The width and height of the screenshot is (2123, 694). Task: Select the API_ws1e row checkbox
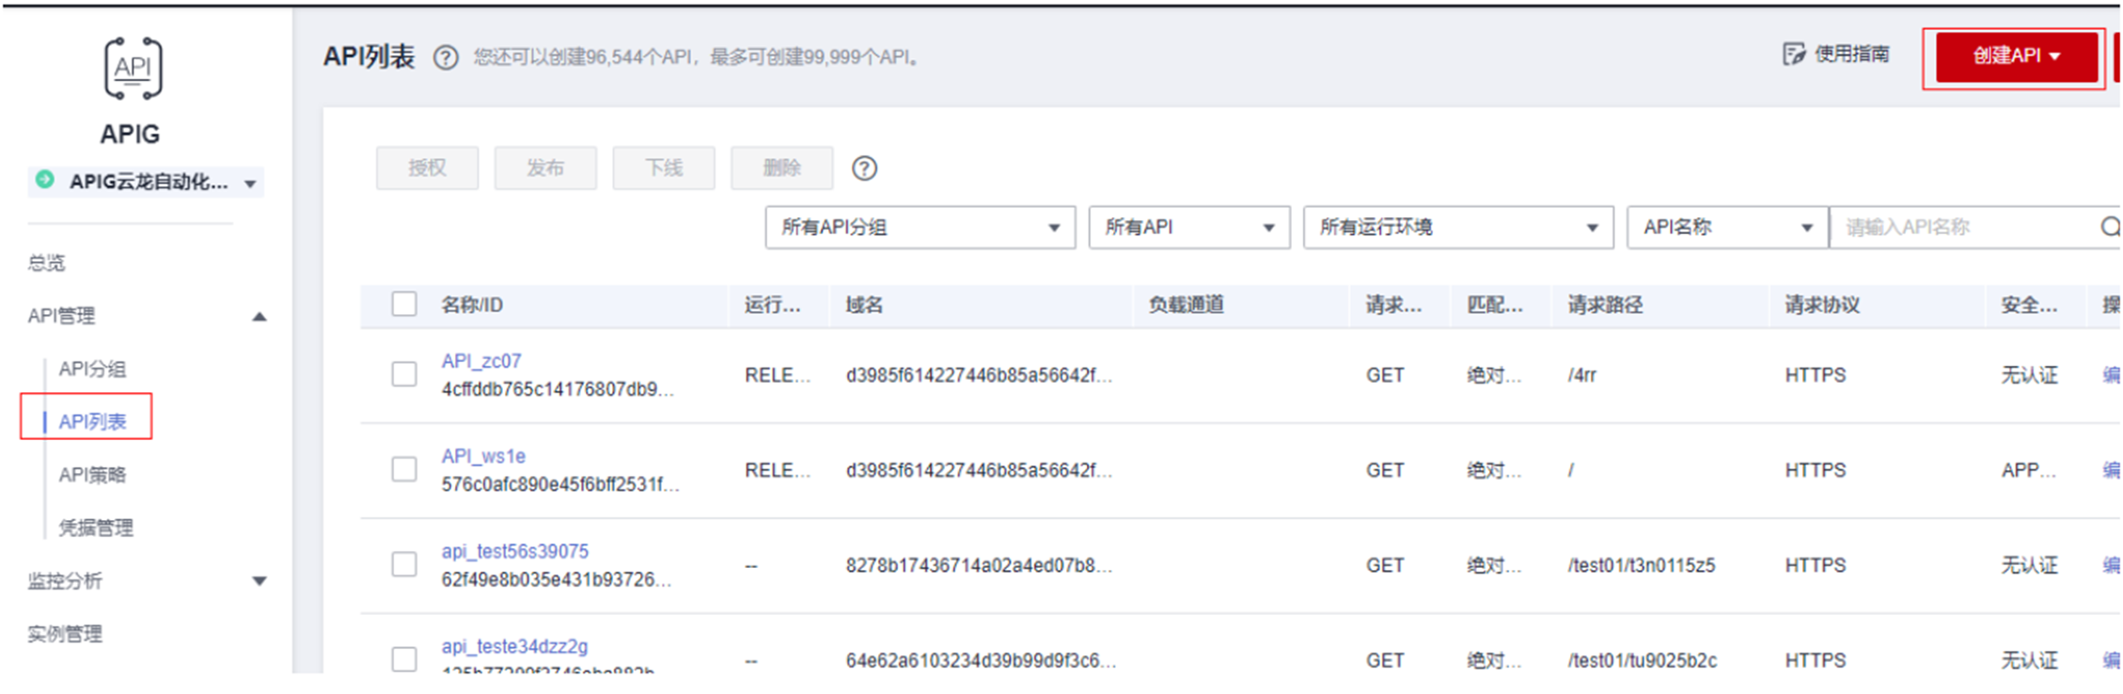pos(404,469)
